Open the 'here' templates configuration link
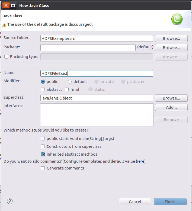 [140, 161]
